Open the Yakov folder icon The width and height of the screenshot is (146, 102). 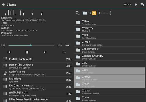coord(78,22)
